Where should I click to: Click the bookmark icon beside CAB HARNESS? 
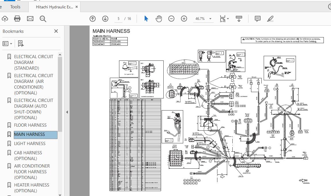(9, 153)
